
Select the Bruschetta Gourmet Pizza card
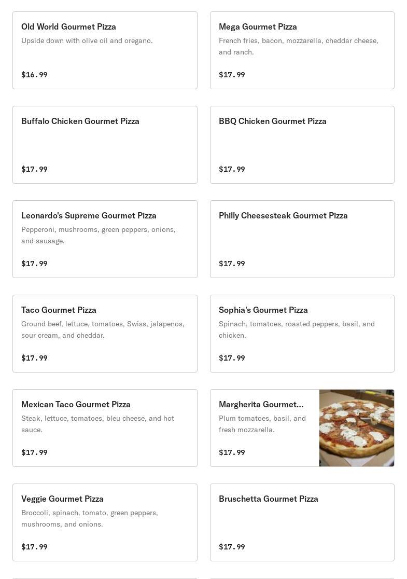302,522
